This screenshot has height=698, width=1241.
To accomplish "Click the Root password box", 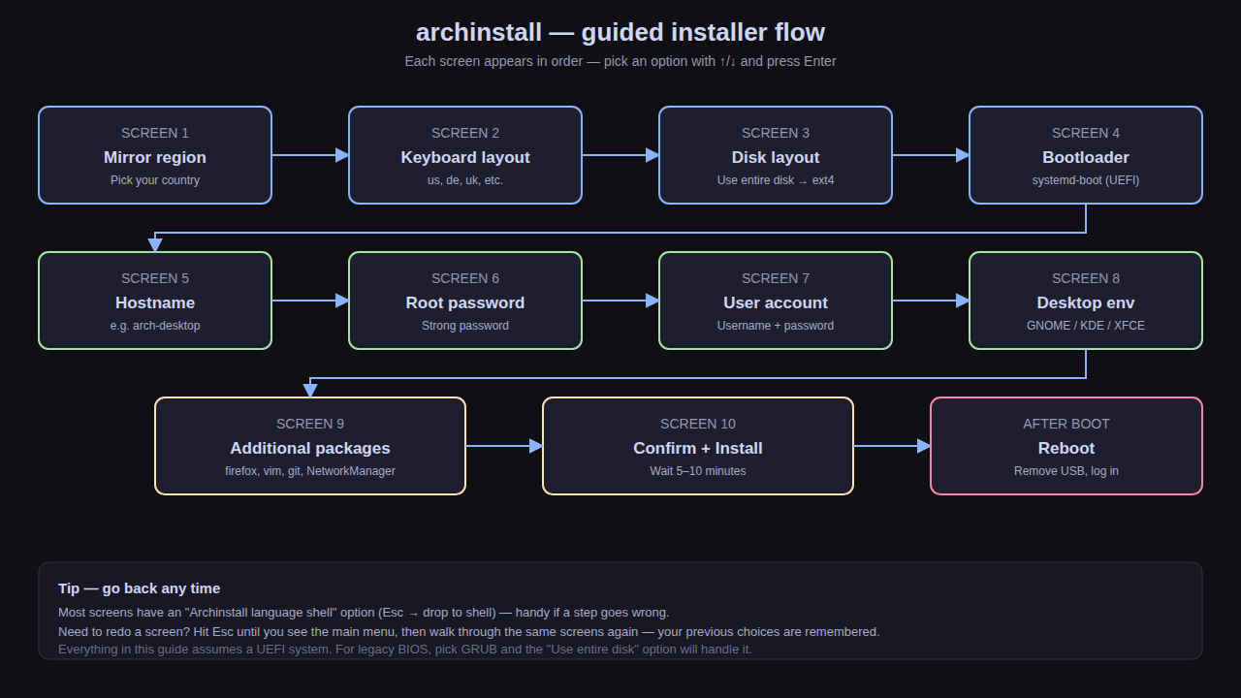I will (465, 301).
